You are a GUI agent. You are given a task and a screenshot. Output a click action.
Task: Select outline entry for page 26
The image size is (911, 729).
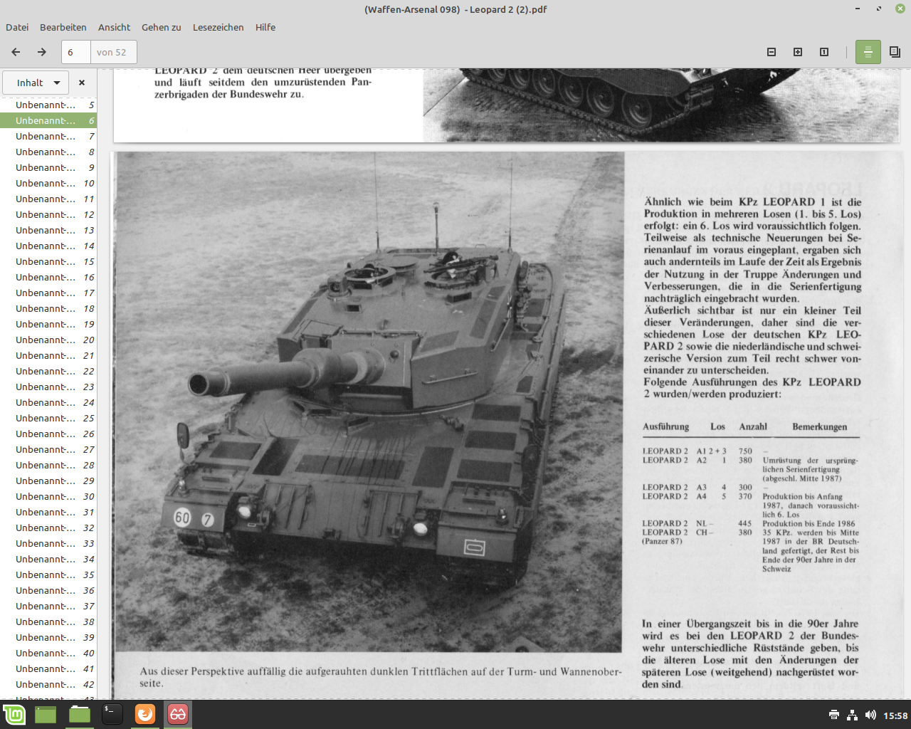point(48,434)
